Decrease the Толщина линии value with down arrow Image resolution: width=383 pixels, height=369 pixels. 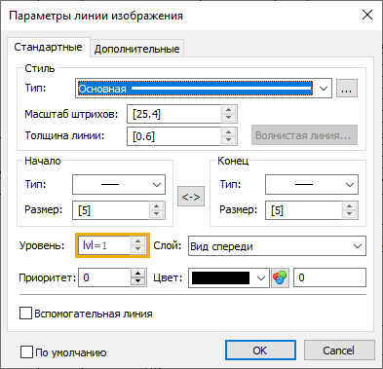tap(229, 140)
